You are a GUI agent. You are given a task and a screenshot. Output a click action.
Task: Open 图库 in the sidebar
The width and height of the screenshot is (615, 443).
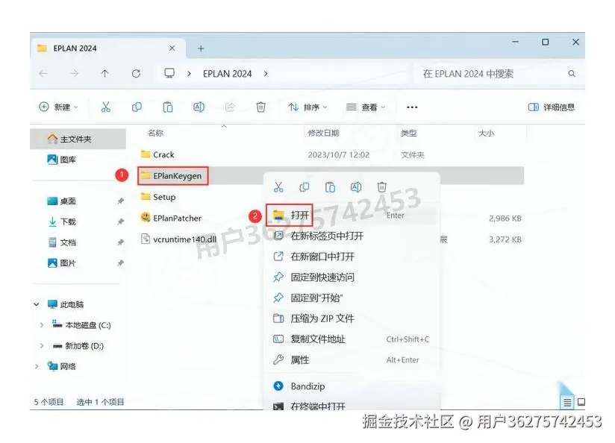[x=62, y=160]
